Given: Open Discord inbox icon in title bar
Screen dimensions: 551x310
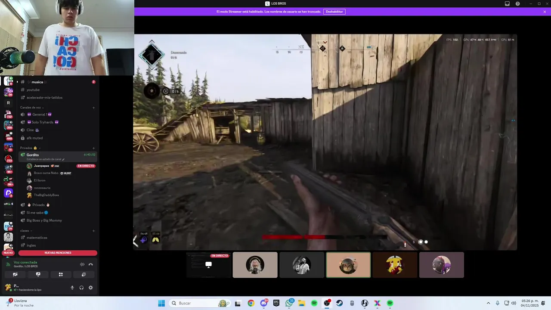Looking at the screenshot, I should [507, 3].
